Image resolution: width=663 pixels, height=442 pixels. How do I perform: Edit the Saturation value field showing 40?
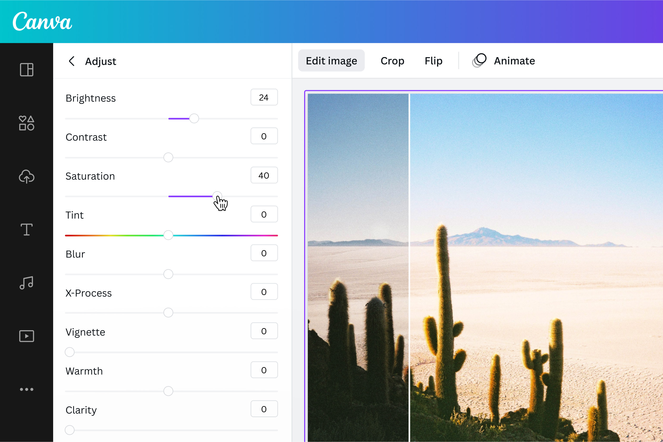pyautogui.click(x=264, y=175)
